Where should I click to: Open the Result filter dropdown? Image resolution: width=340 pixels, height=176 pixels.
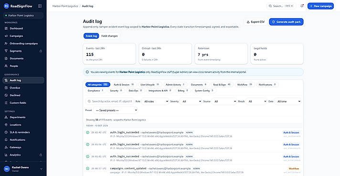pyautogui.click(x=256, y=101)
